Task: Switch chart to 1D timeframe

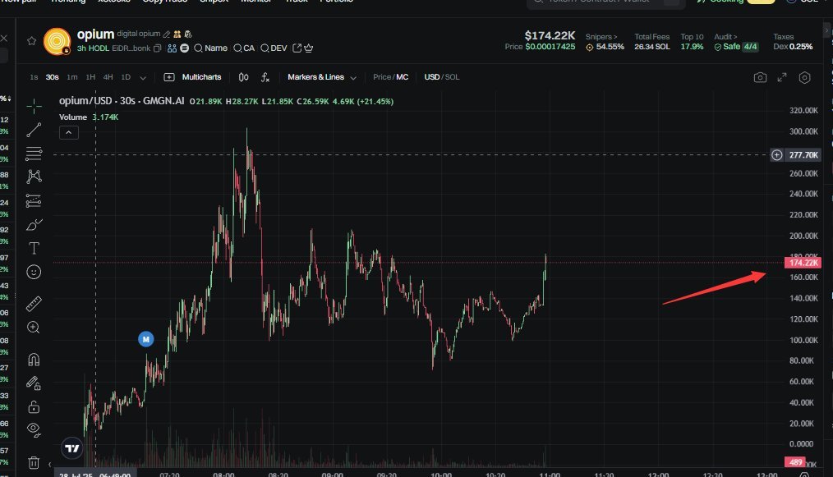Action: point(126,77)
